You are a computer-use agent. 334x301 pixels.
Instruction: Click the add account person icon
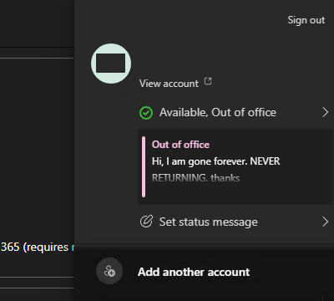[109, 271]
